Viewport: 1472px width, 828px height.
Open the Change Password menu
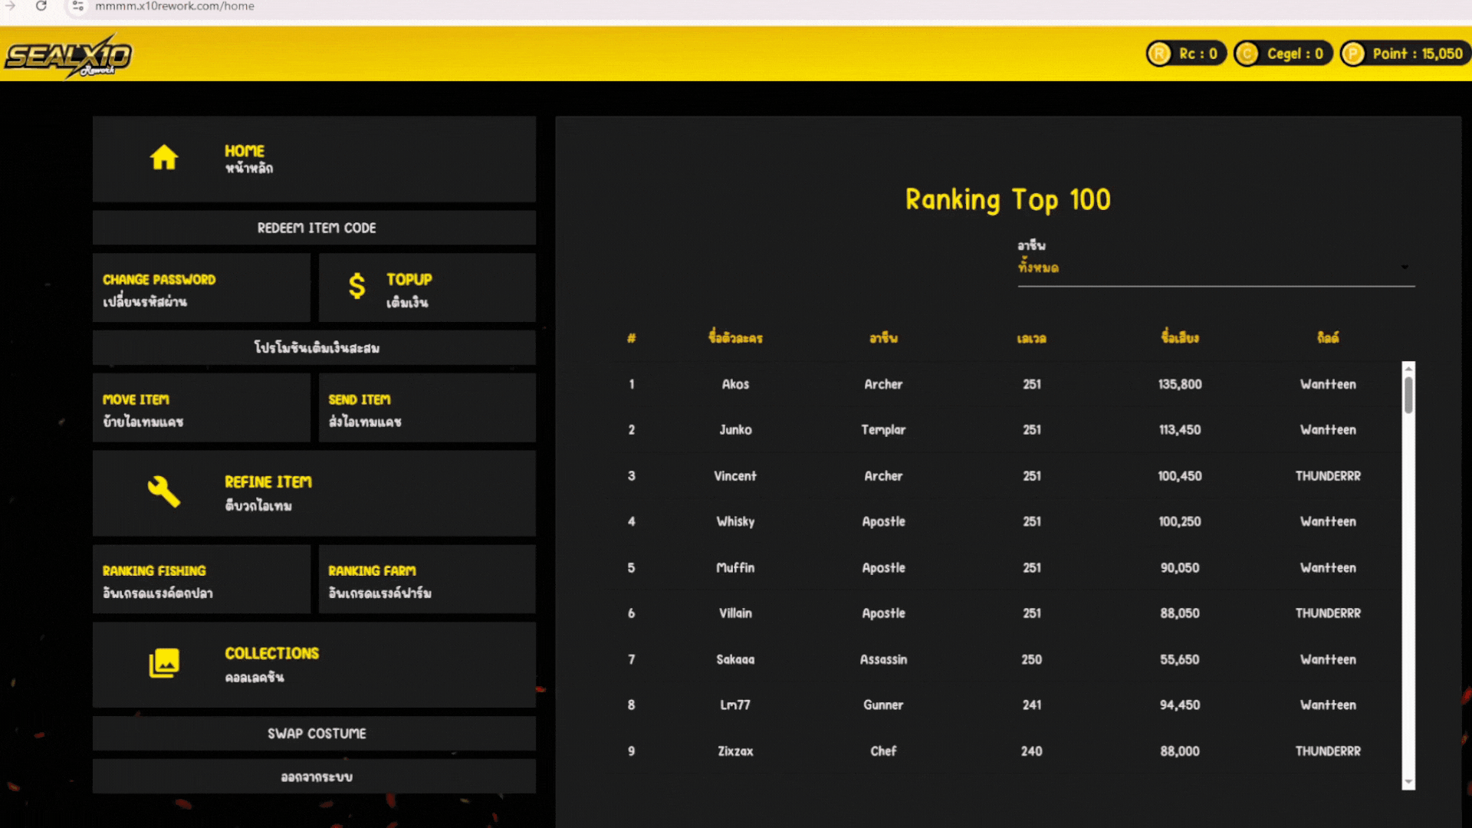201,289
